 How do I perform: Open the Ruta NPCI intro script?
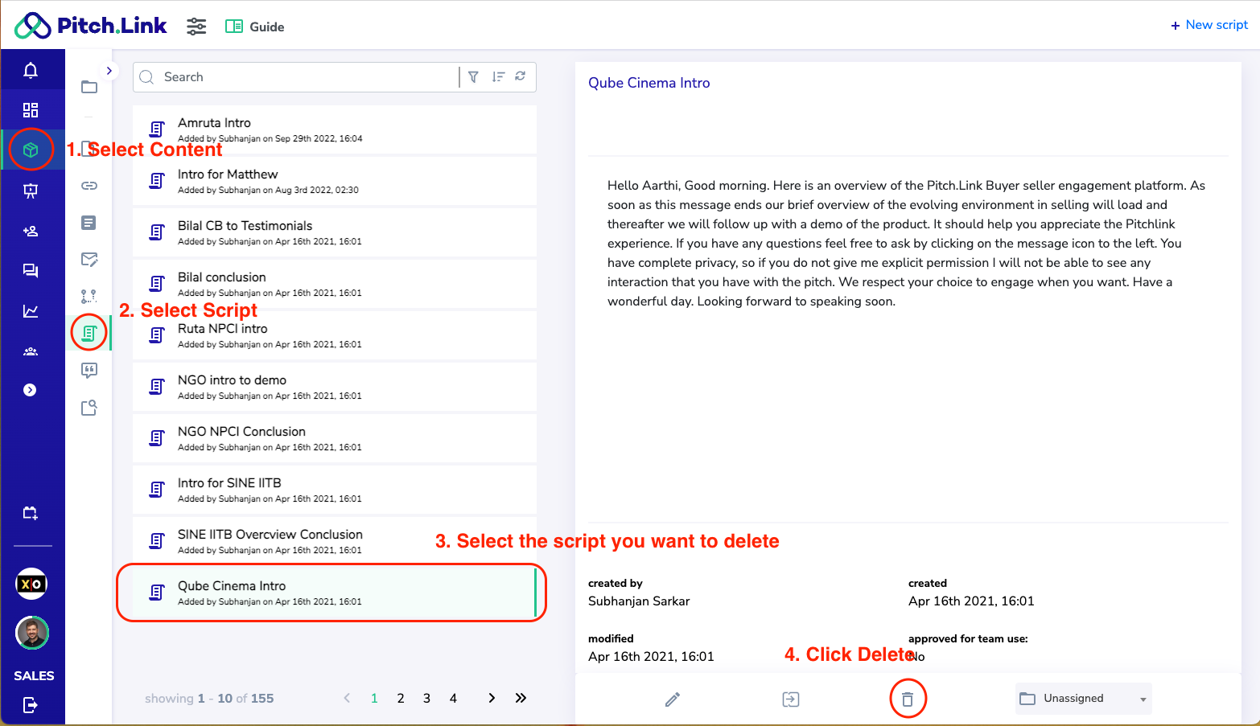335,335
